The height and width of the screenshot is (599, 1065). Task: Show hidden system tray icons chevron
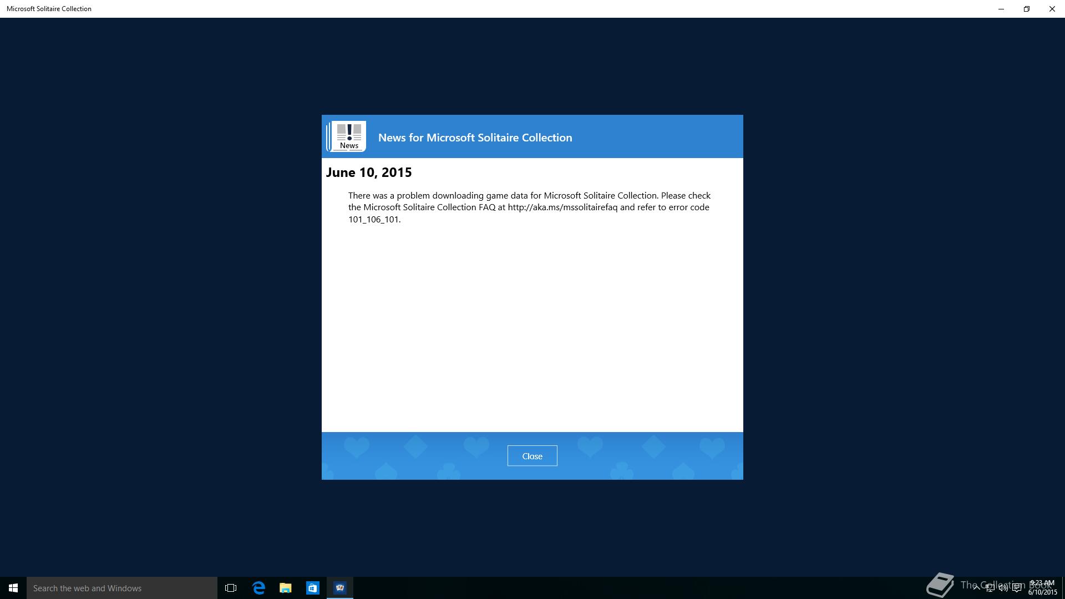click(x=977, y=588)
